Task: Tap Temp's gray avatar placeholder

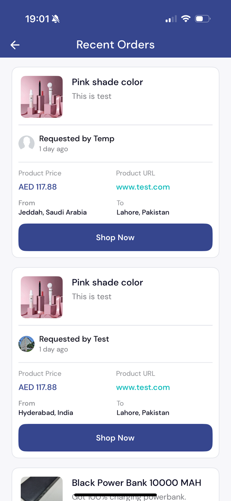Action: 26,144
